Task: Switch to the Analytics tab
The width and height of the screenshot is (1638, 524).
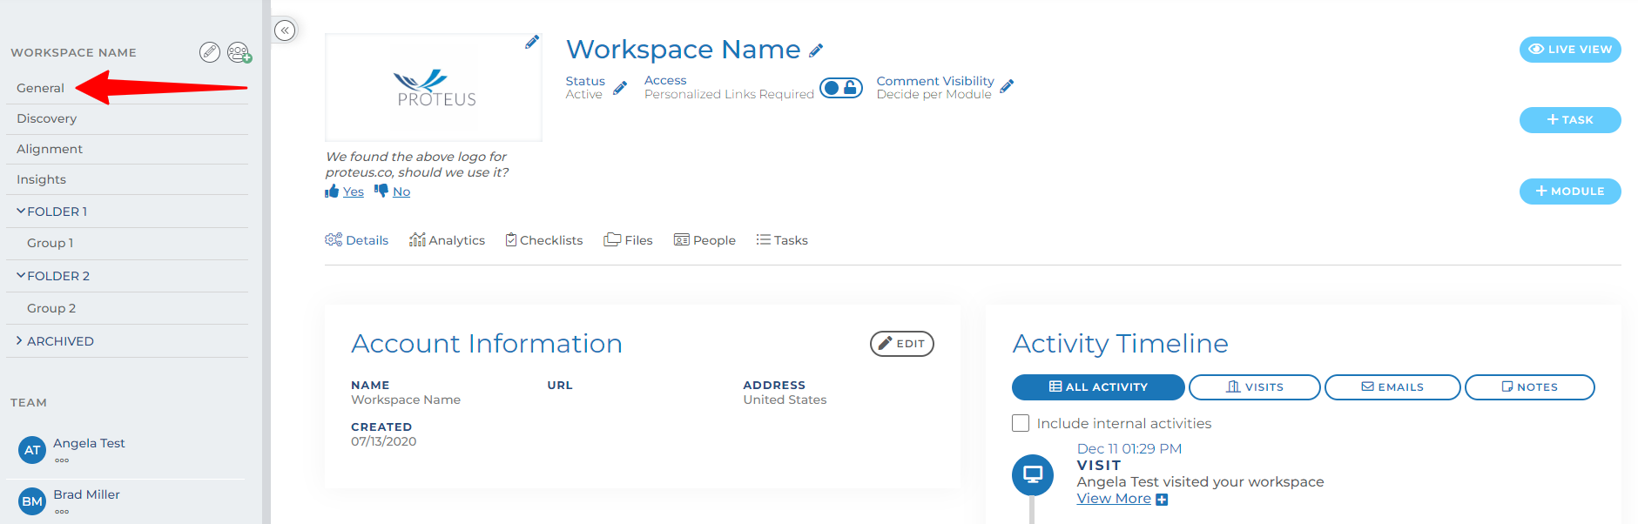Action: 447,240
